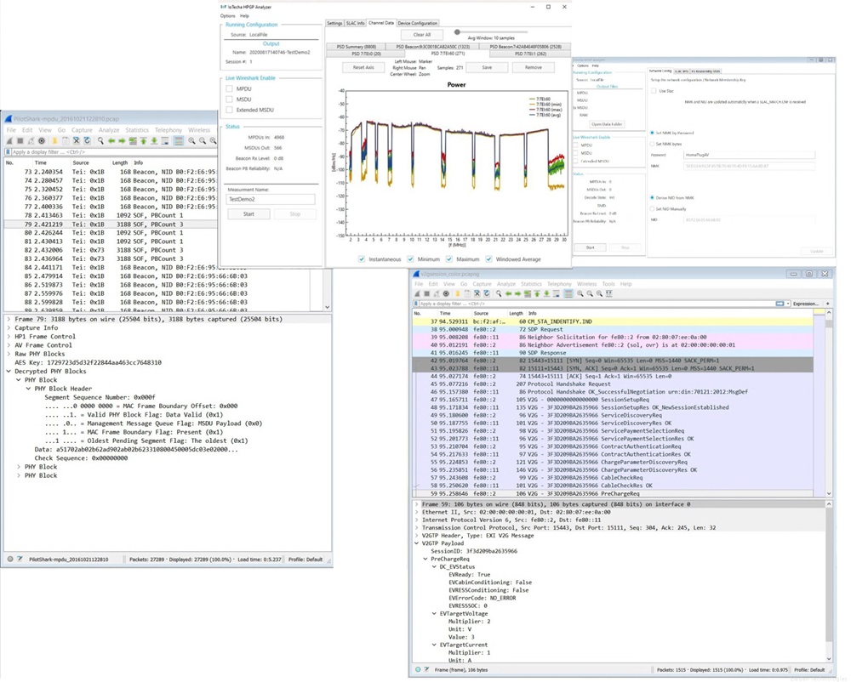Open Options menu in front HPGP Analyzer

click(227, 15)
